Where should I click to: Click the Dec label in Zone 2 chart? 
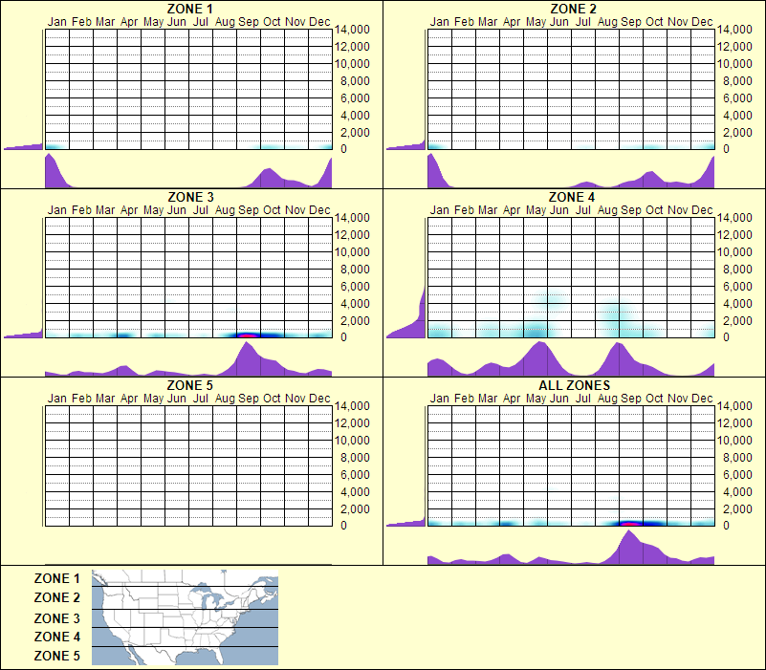coord(702,22)
